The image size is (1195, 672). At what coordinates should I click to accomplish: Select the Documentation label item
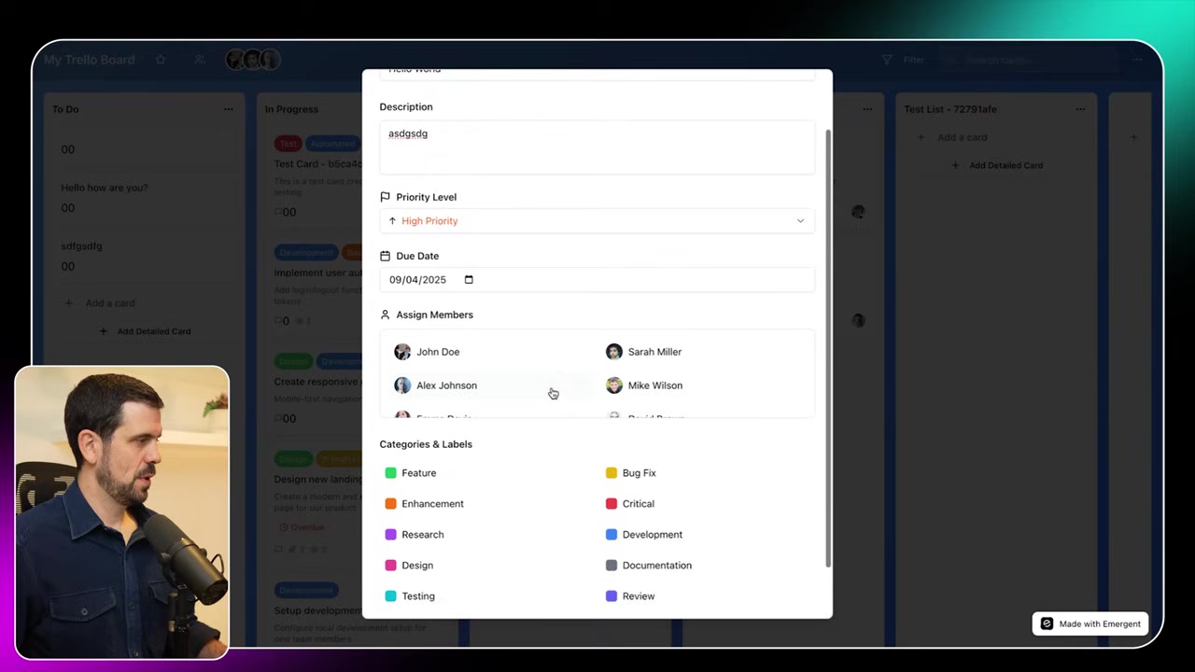[656, 566]
